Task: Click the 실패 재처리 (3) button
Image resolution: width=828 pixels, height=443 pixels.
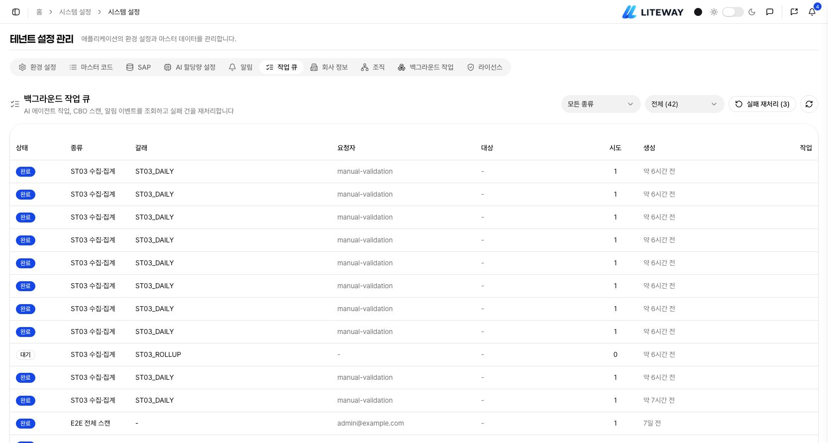Action: [x=762, y=104]
